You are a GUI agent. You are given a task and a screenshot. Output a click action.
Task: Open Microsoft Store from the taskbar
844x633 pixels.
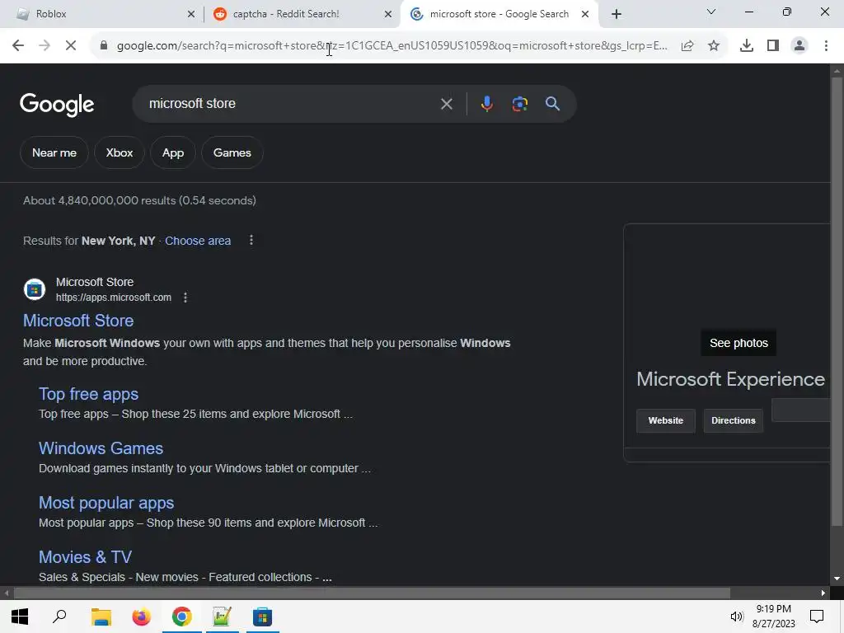[263, 617]
